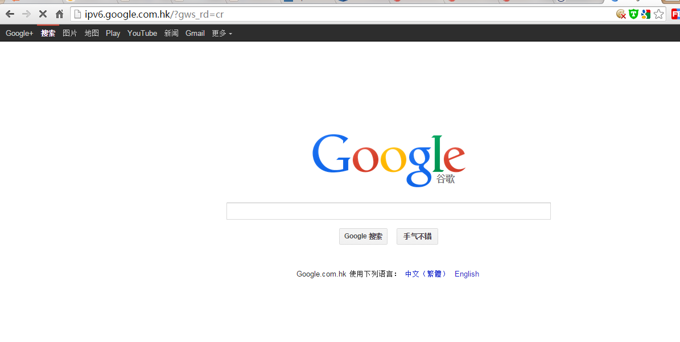Open the green shield extension icon
The height and width of the screenshot is (342, 680).
tap(633, 14)
